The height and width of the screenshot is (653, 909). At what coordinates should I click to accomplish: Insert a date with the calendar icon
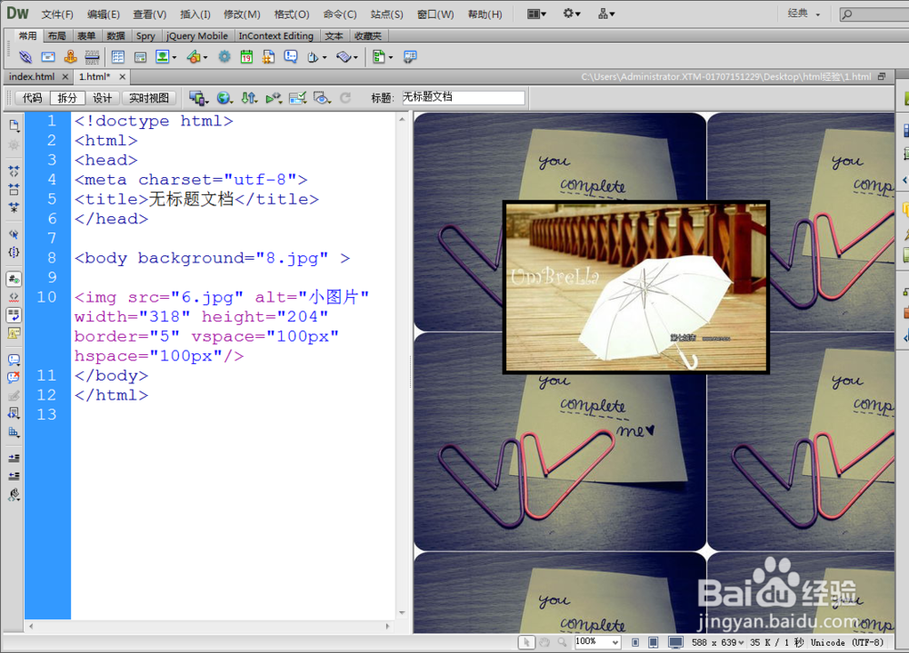[x=246, y=57]
